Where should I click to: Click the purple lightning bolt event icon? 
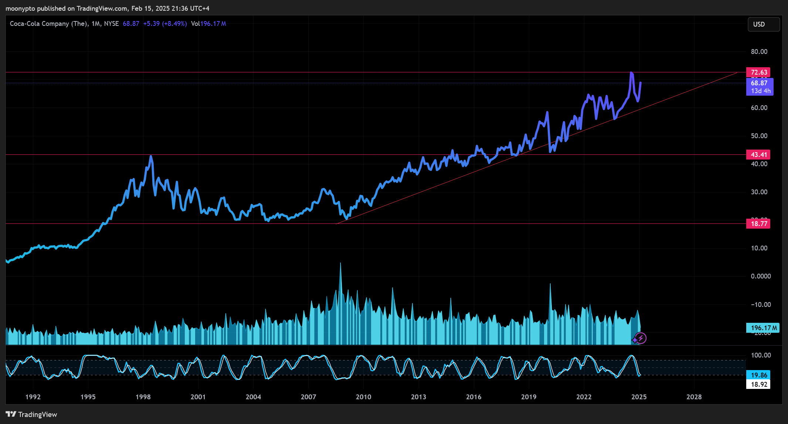[x=641, y=338]
